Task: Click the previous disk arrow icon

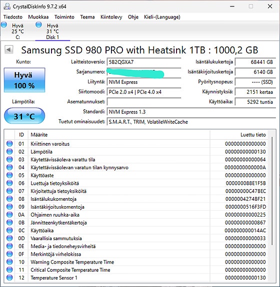Action: (8, 49)
